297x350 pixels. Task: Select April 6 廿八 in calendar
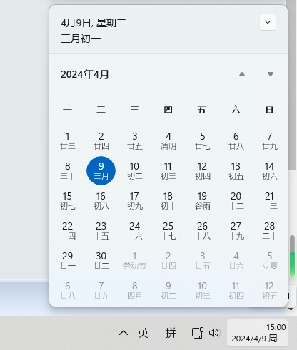click(x=236, y=141)
